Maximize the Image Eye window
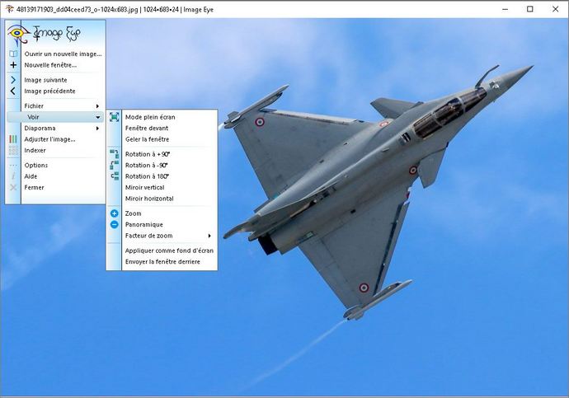The width and height of the screenshot is (569, 398). click(529, 9)
